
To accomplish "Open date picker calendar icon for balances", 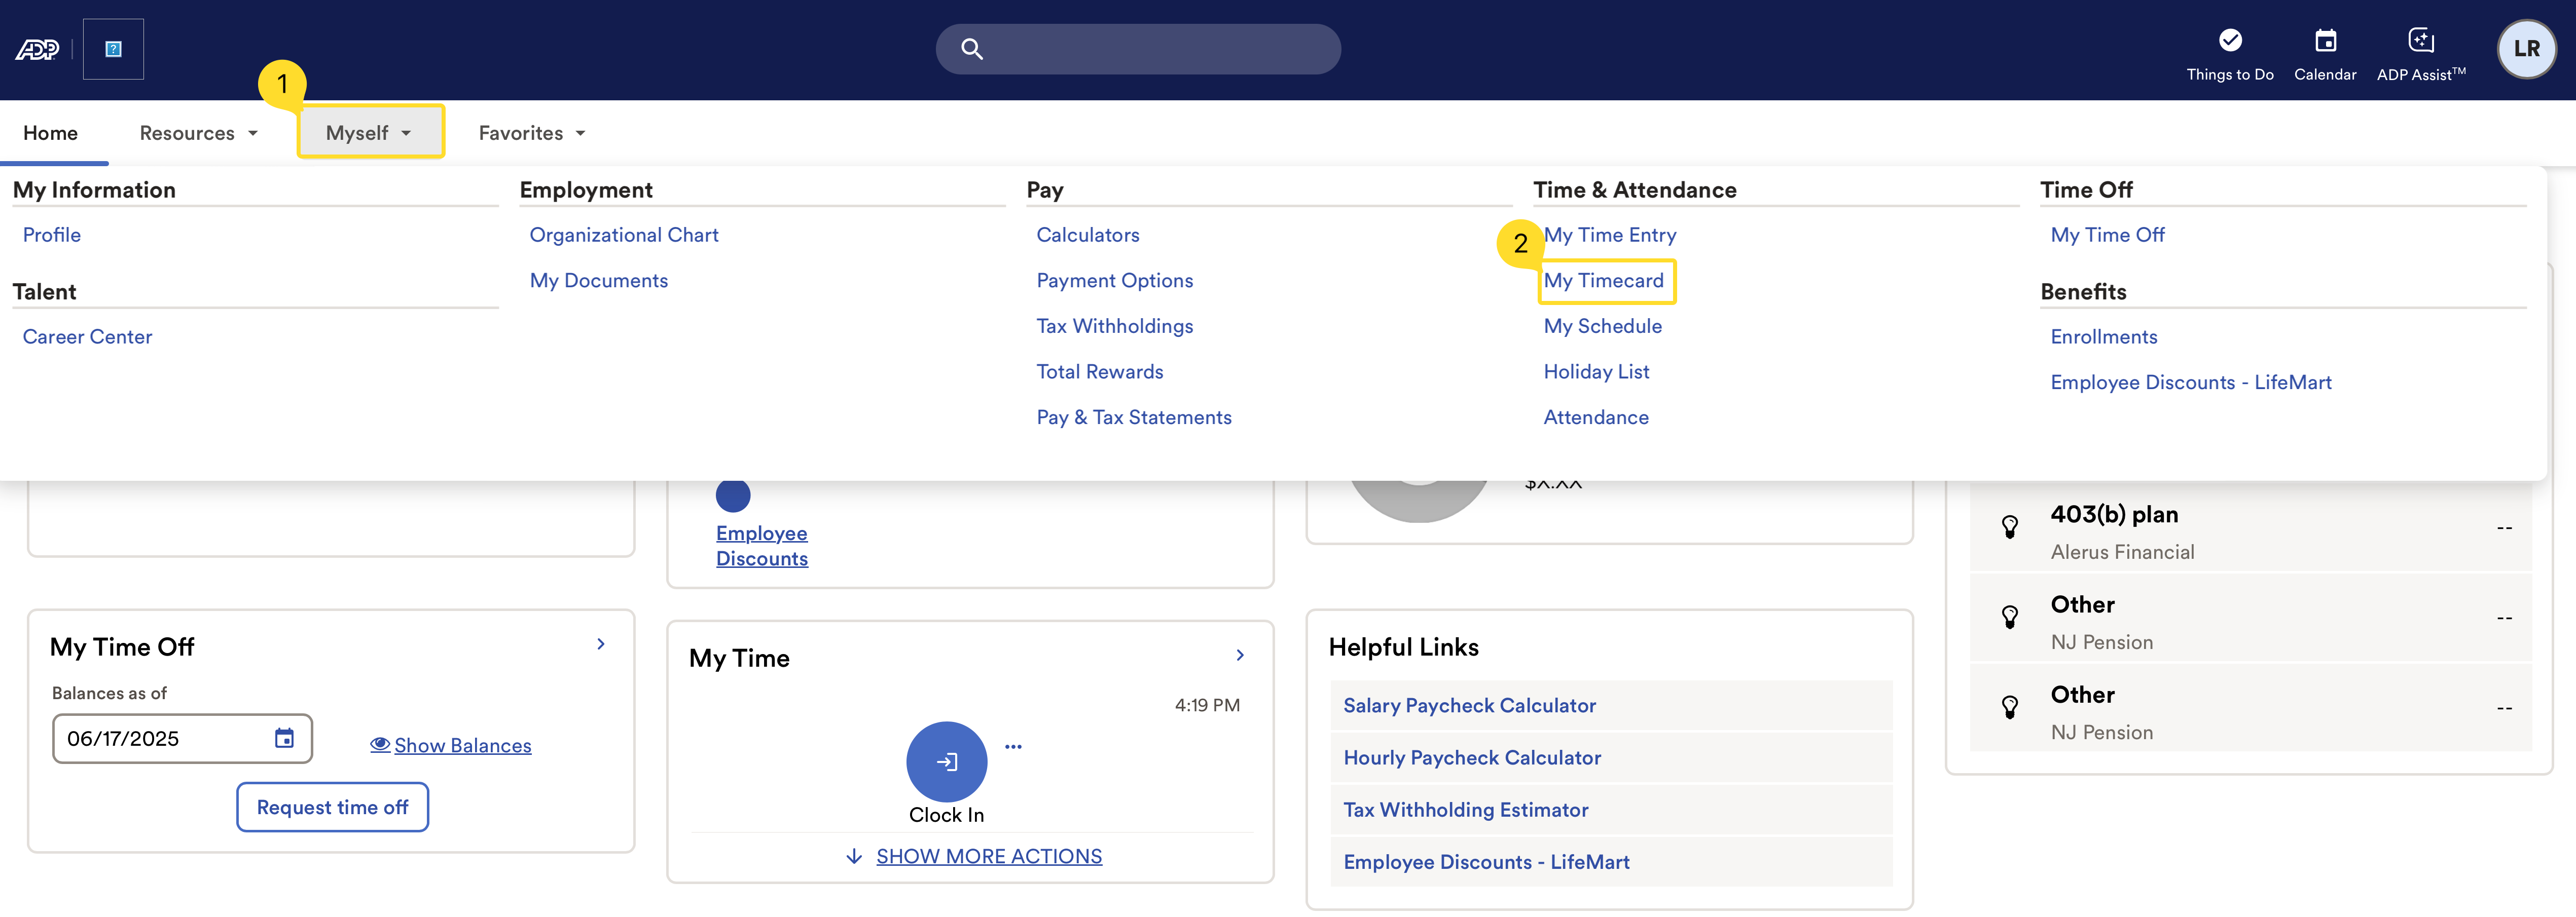I will click(x=284, y=738).
